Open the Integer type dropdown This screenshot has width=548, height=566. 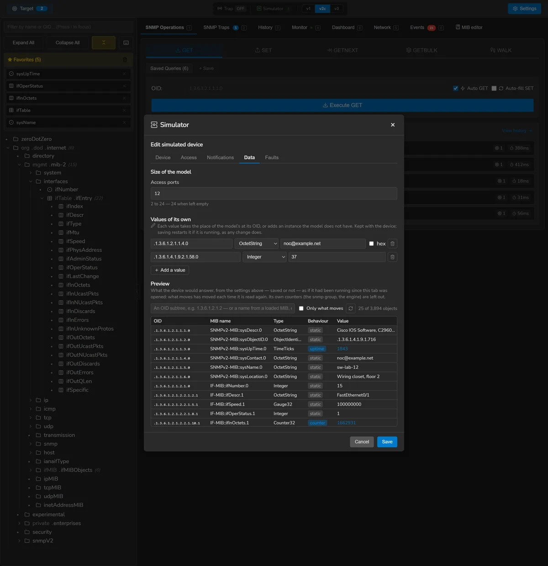pos(264,257)
